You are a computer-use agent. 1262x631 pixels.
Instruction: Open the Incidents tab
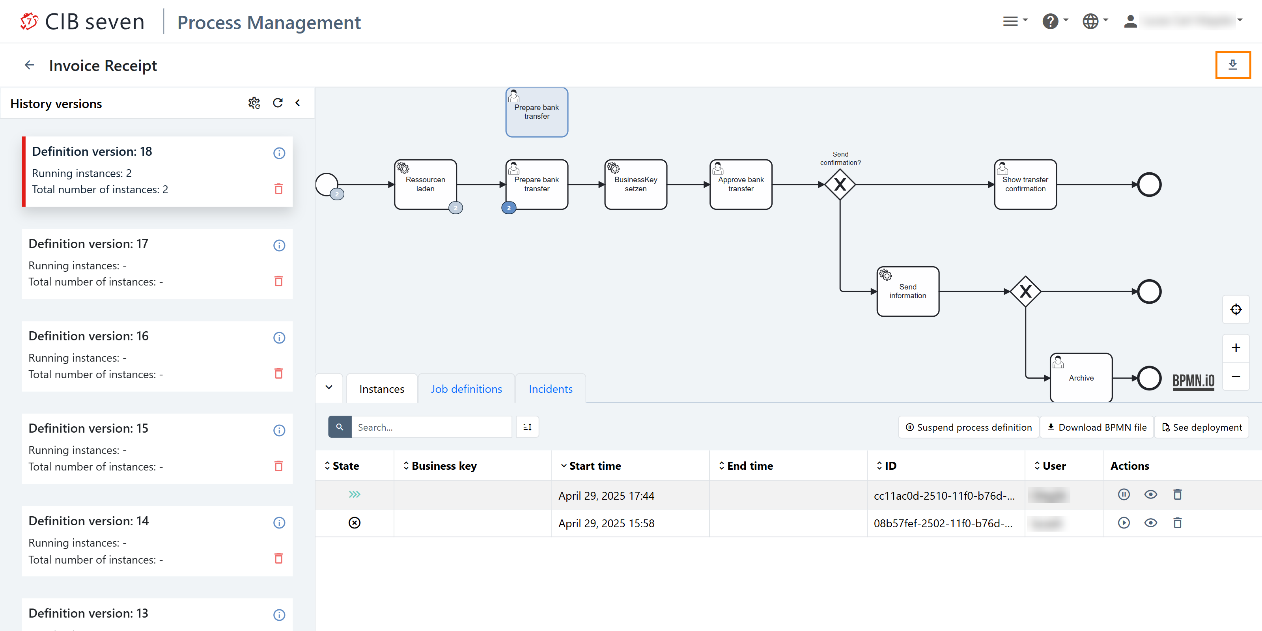click(x=550, y=389)
